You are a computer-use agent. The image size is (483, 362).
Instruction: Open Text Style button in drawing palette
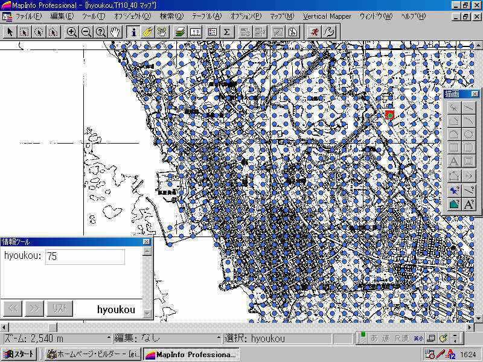(x=469, y=205)
